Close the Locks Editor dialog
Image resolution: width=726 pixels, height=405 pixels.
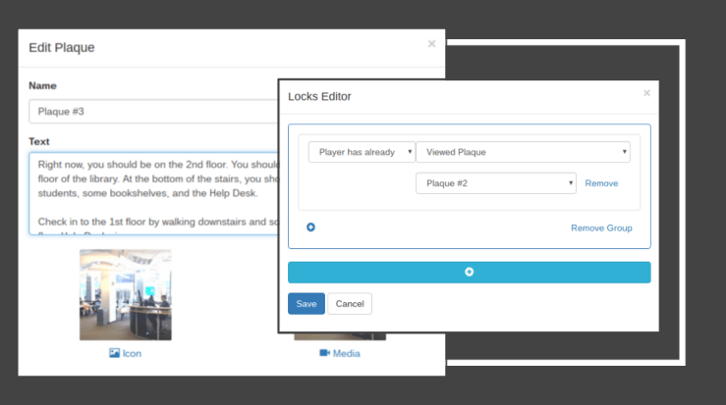(646, 93)
